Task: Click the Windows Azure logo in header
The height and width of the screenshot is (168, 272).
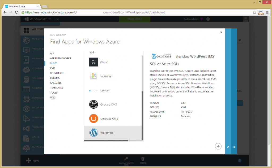Action: [38, 19]
